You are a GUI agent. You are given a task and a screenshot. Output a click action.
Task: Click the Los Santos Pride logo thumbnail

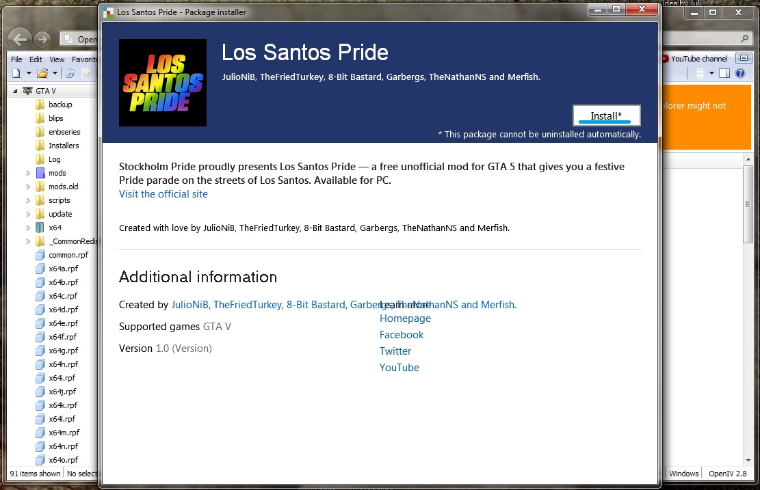coord(163,83)
